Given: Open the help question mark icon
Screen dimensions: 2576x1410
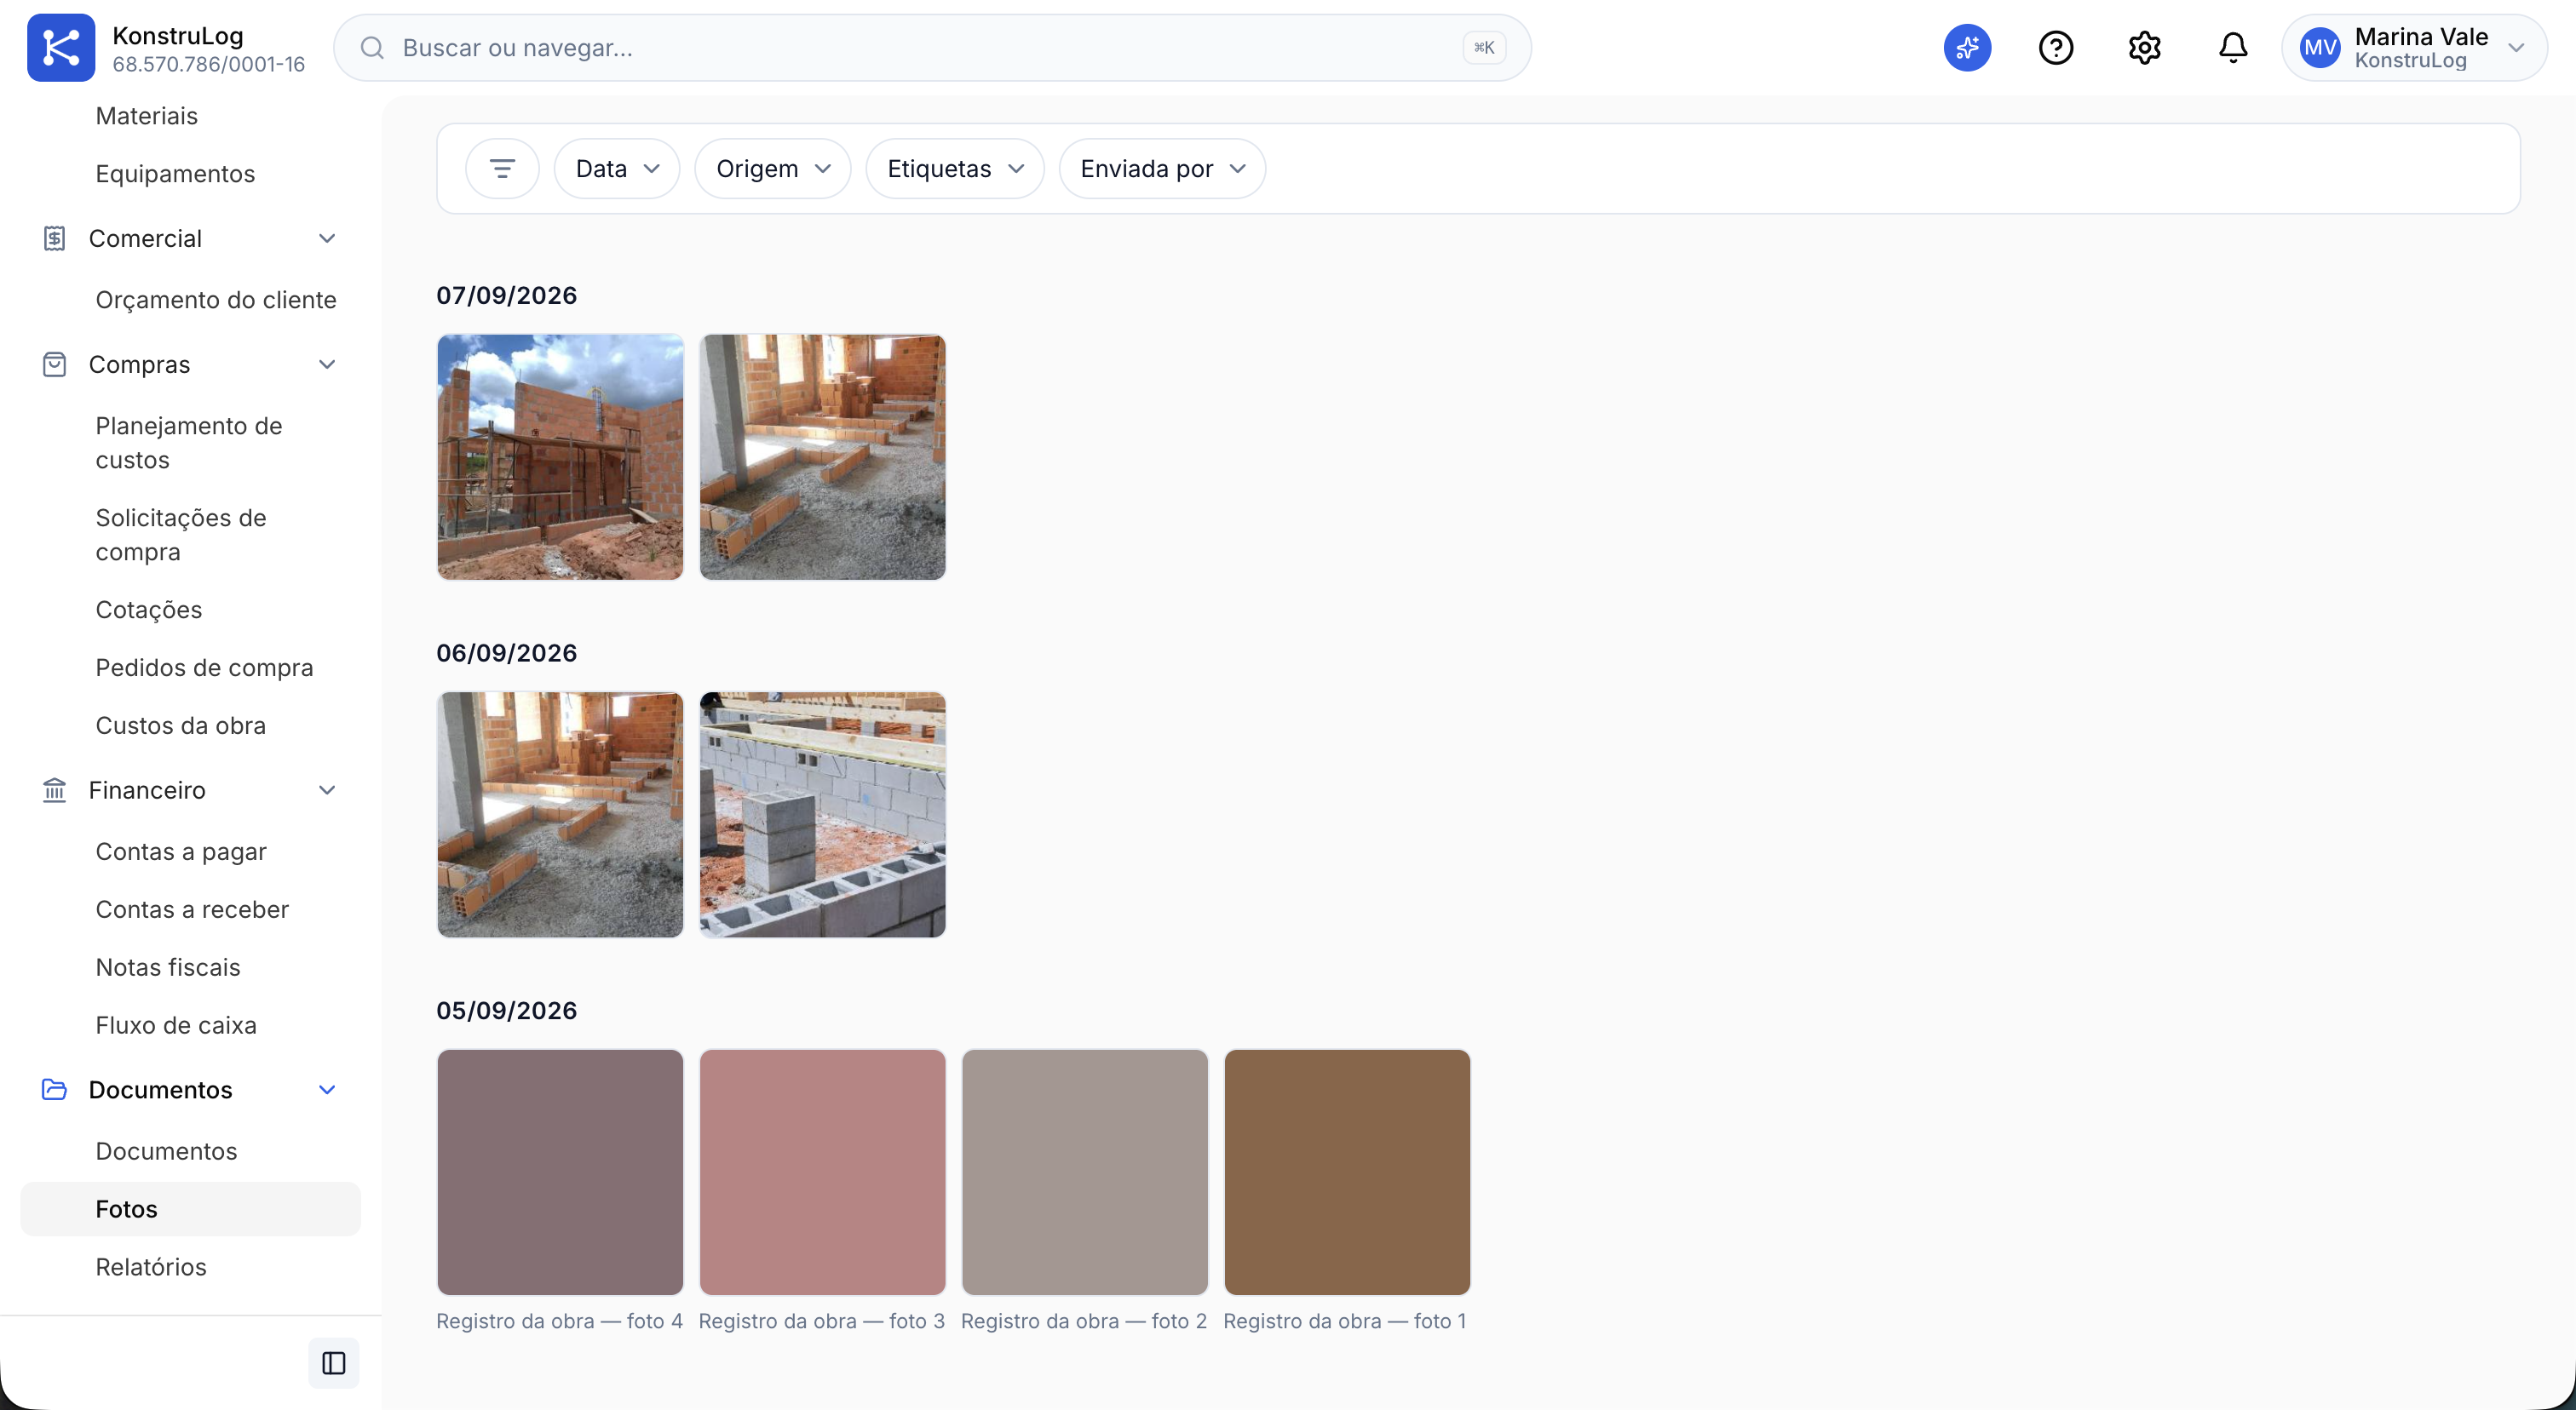Looking at the screenshot, I should pyautogui.click(x=2056, y=48).
